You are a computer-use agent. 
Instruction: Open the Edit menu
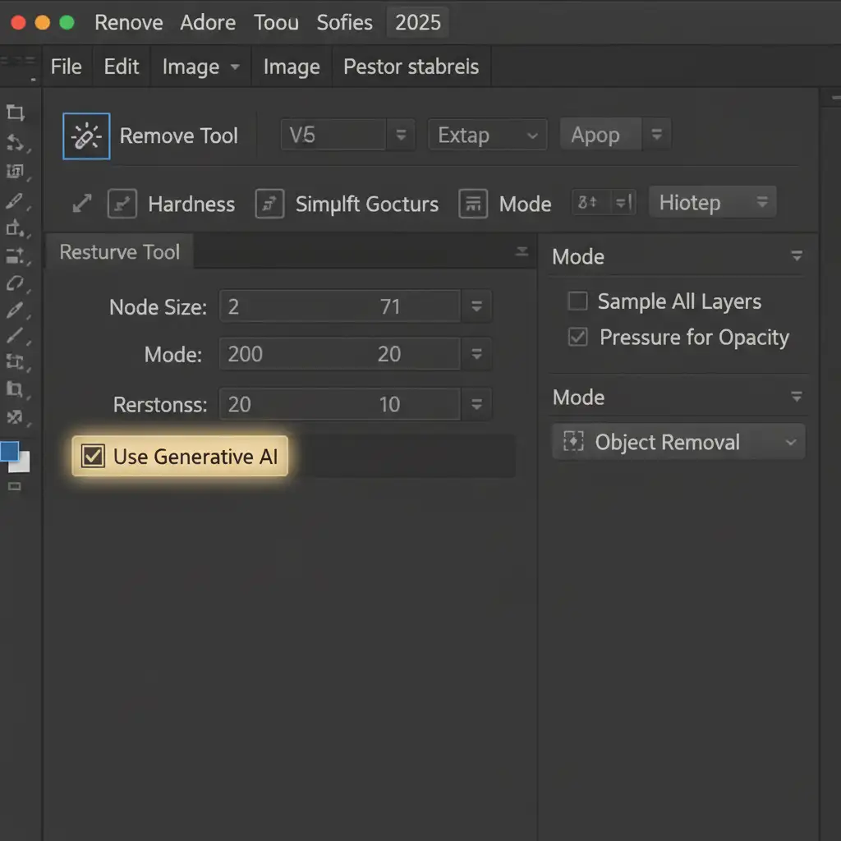(x=121, y=67)
